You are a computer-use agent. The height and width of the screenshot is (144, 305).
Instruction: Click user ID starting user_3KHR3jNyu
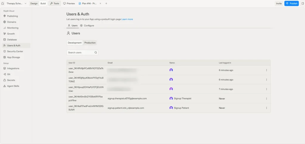pyautogui.click(x=86, y=80)
